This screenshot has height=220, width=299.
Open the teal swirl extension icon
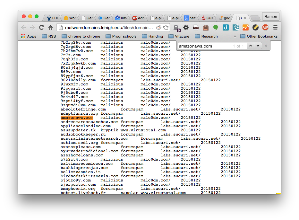[x=236, y=28]
